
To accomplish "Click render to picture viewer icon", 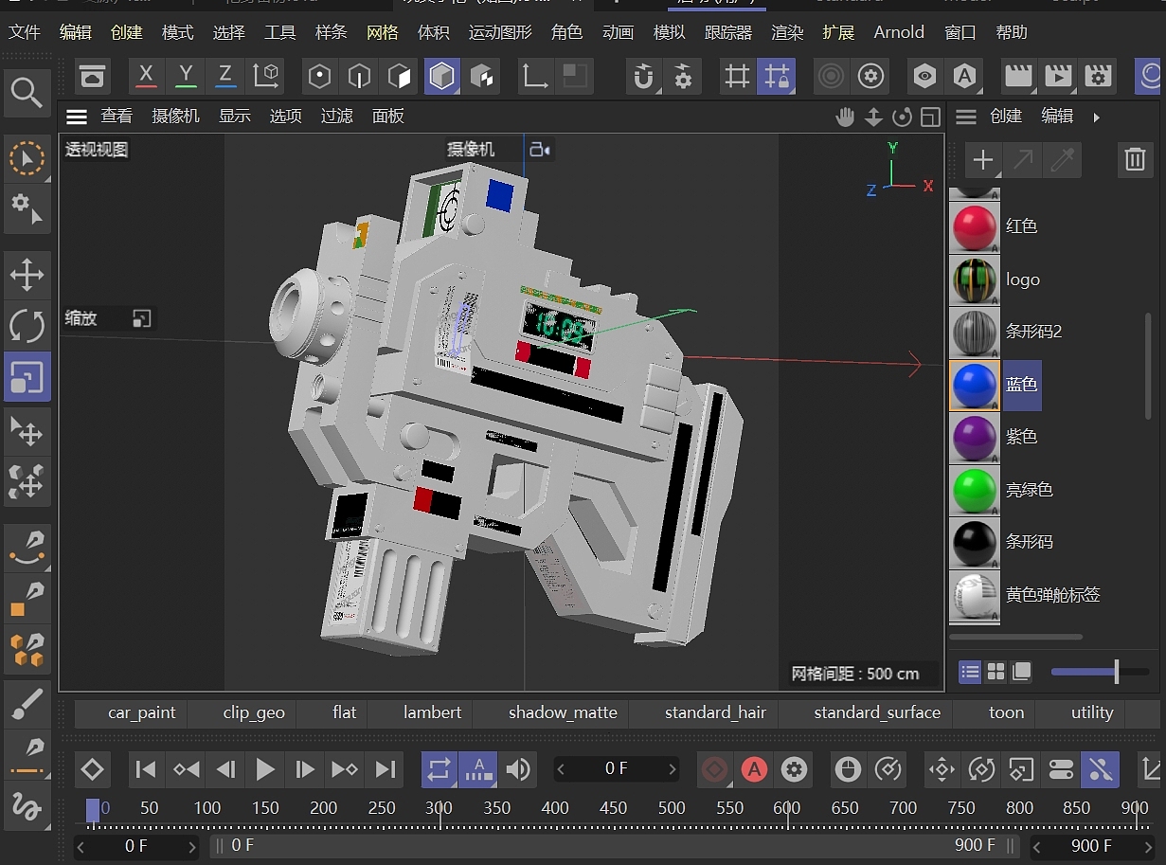I will point(1057,77).
